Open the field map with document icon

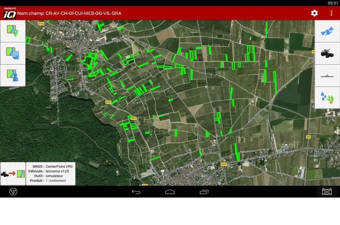(12, 53)
